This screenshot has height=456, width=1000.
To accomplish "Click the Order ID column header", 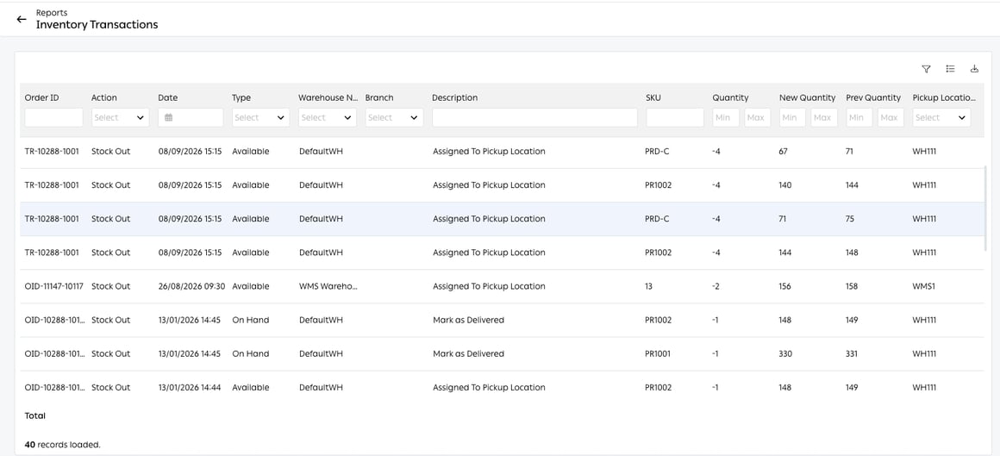I will 41,97.
